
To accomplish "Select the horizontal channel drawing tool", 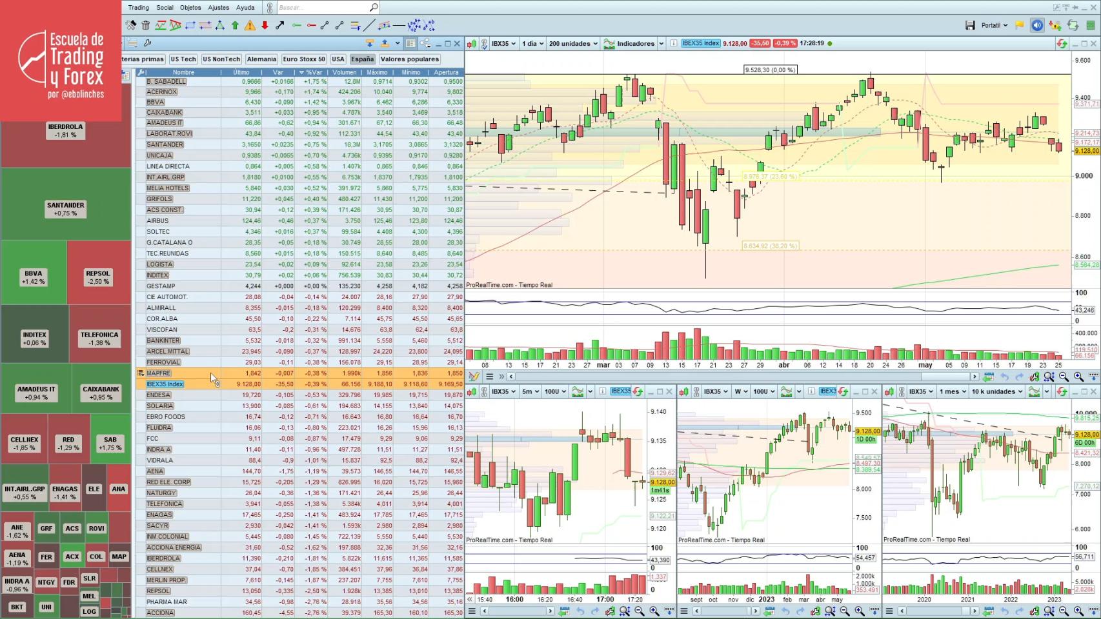I will point(161,25).
